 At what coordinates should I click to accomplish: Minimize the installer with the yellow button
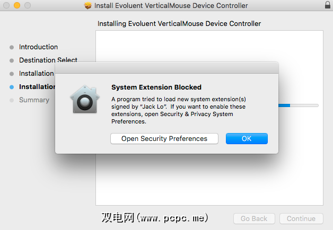[16, 6]
